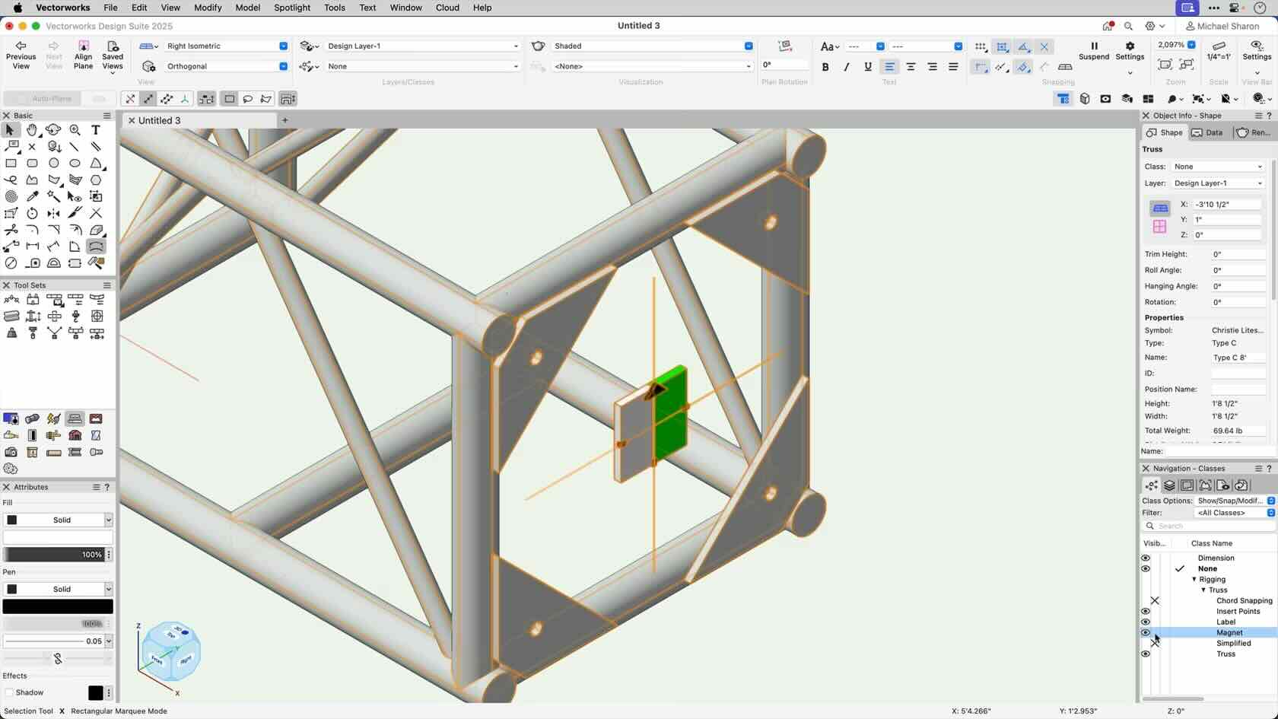Click the Bold text button

pyautogui.click(x=825, y=67)
